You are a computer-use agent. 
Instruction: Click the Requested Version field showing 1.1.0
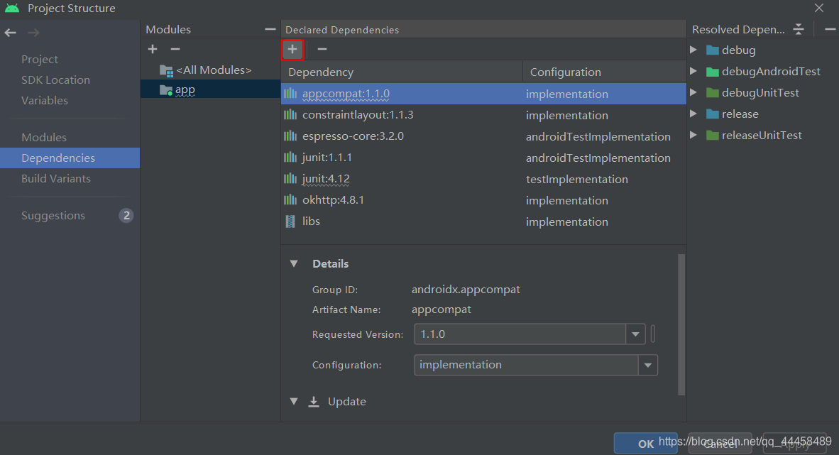pyautogui.click(x=520, y=334)
